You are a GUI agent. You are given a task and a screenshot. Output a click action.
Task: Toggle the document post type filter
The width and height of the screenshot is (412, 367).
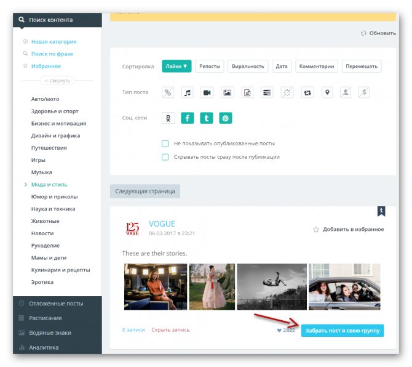click(247, 92)
